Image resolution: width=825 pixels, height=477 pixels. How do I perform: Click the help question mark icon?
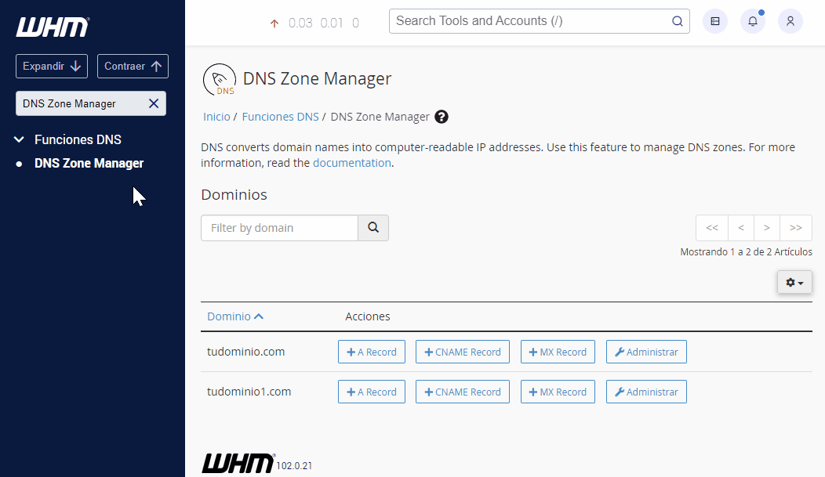(x=442, y=117)
